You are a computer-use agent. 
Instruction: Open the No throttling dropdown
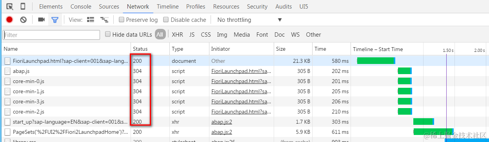point(249,20)
